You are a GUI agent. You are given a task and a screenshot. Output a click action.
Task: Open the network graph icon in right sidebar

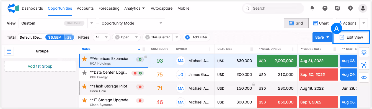(x=364, y=65)
